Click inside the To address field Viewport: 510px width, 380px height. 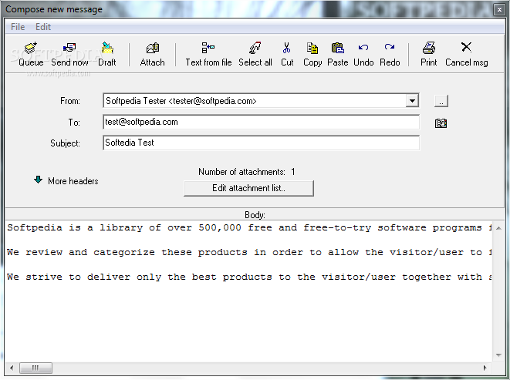click(262, 122)
